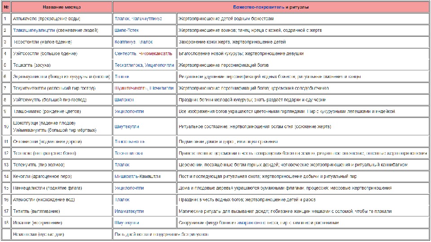Click the red Уиштосиуатль link in row 7
431x242 pixels.
(131, 88)
